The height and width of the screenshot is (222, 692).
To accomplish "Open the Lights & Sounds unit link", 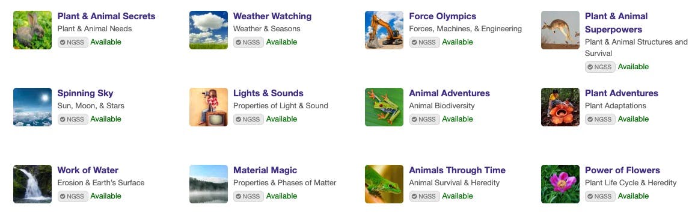I will pyautogui.click(x=268, y=93).
